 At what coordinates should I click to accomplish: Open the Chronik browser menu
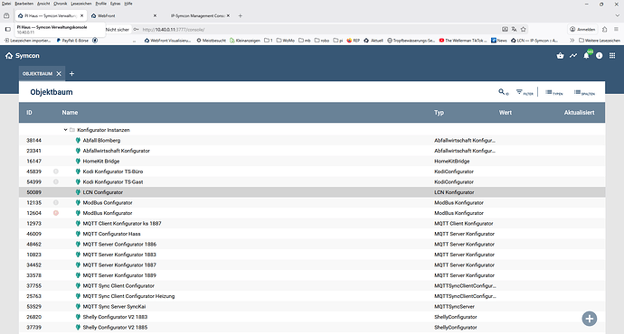click(60, 4)
